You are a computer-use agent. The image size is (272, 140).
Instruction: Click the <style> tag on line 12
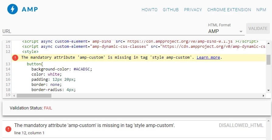(30, 52)
